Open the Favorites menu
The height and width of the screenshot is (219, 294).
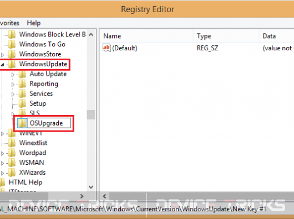[9, 23]
